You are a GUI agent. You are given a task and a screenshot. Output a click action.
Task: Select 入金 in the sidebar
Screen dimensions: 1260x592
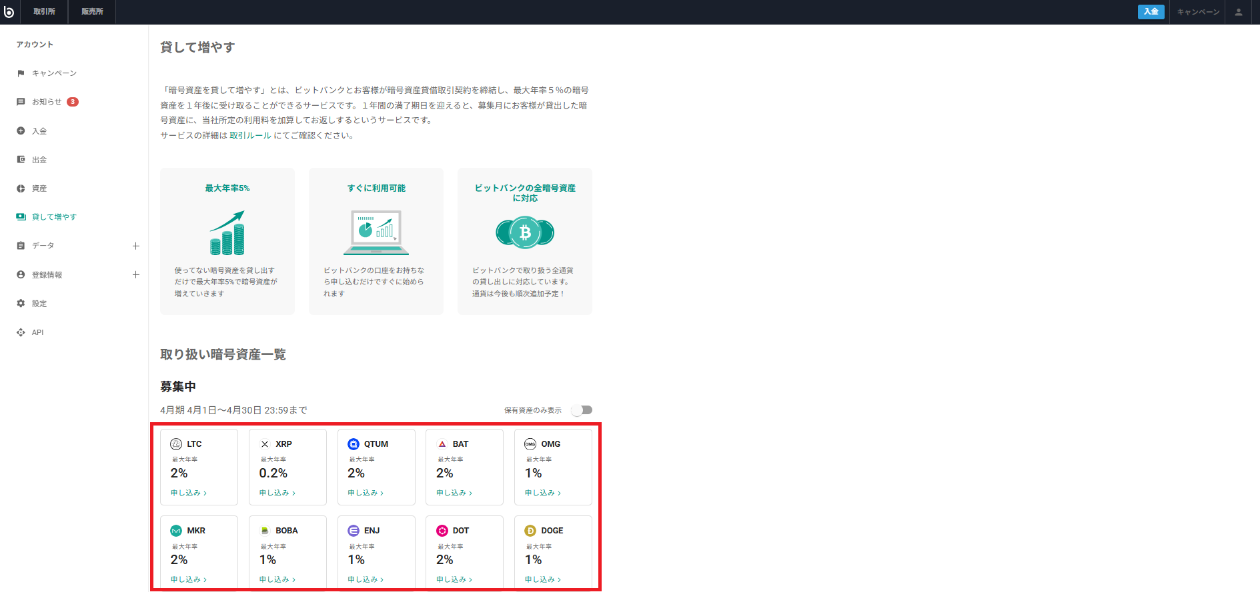(39, 131)
